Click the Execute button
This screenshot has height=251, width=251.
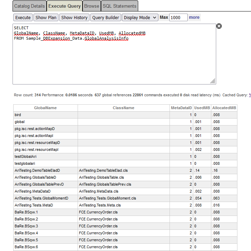(x=23, y=17)
